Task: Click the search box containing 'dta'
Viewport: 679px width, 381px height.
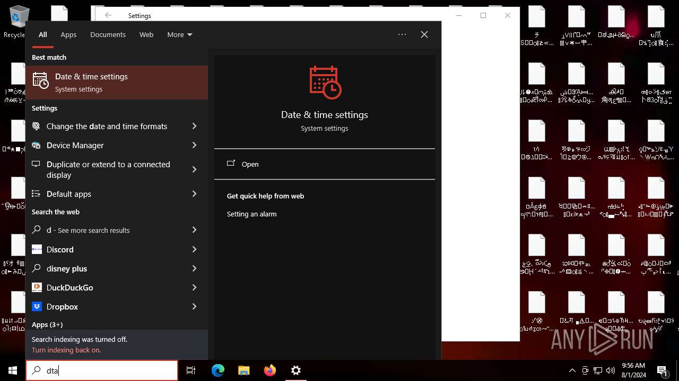Action: (x=102, y=370)
